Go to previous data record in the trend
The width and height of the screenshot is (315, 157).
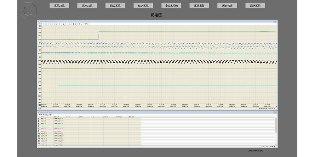click(45, 24)
